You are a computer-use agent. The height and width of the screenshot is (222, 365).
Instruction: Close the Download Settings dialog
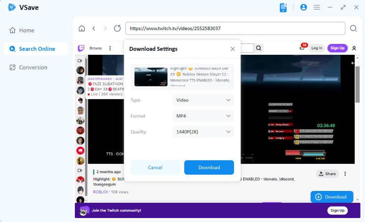point(232,49)
